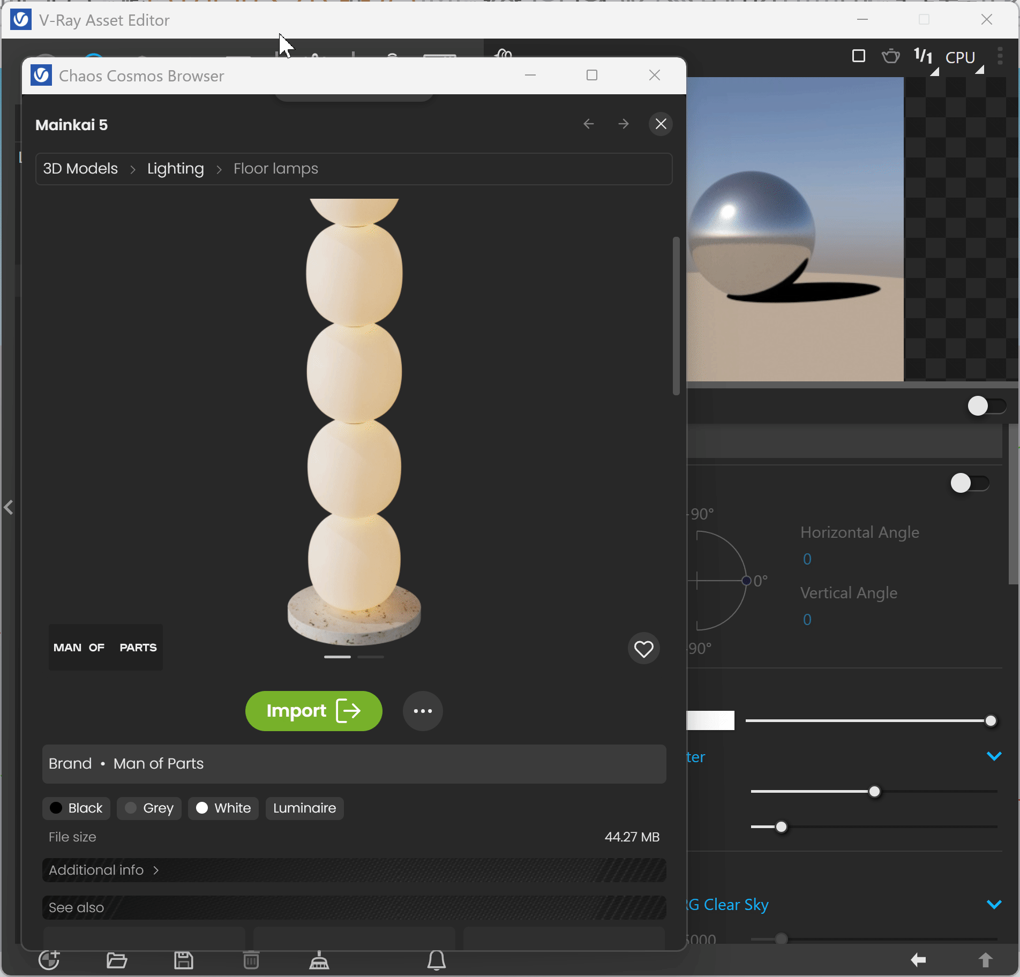Viewport: 1020px width, 977px height.
Task: Add Mainkai 5 to favorites with heart icon
Action: click(643, 649)
